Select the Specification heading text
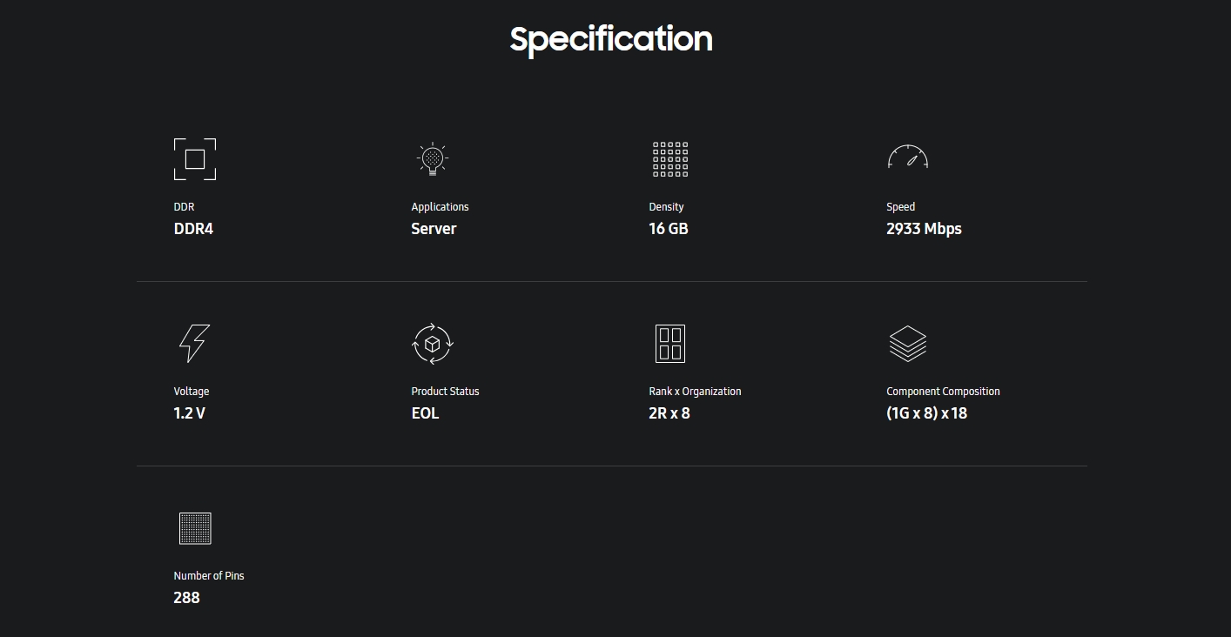This screenshot has width=1231, height=637. 611,39
